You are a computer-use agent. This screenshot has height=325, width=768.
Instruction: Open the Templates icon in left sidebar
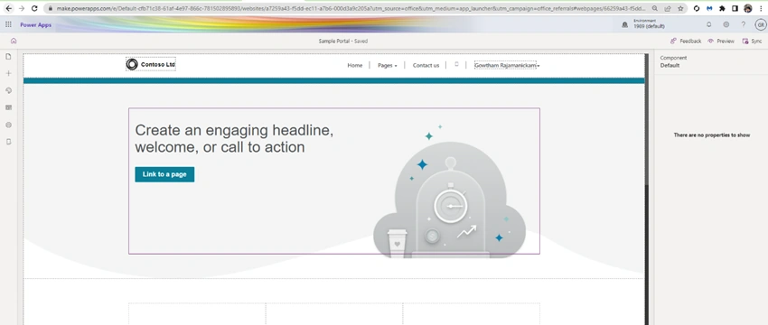click(x=8, y=107)
